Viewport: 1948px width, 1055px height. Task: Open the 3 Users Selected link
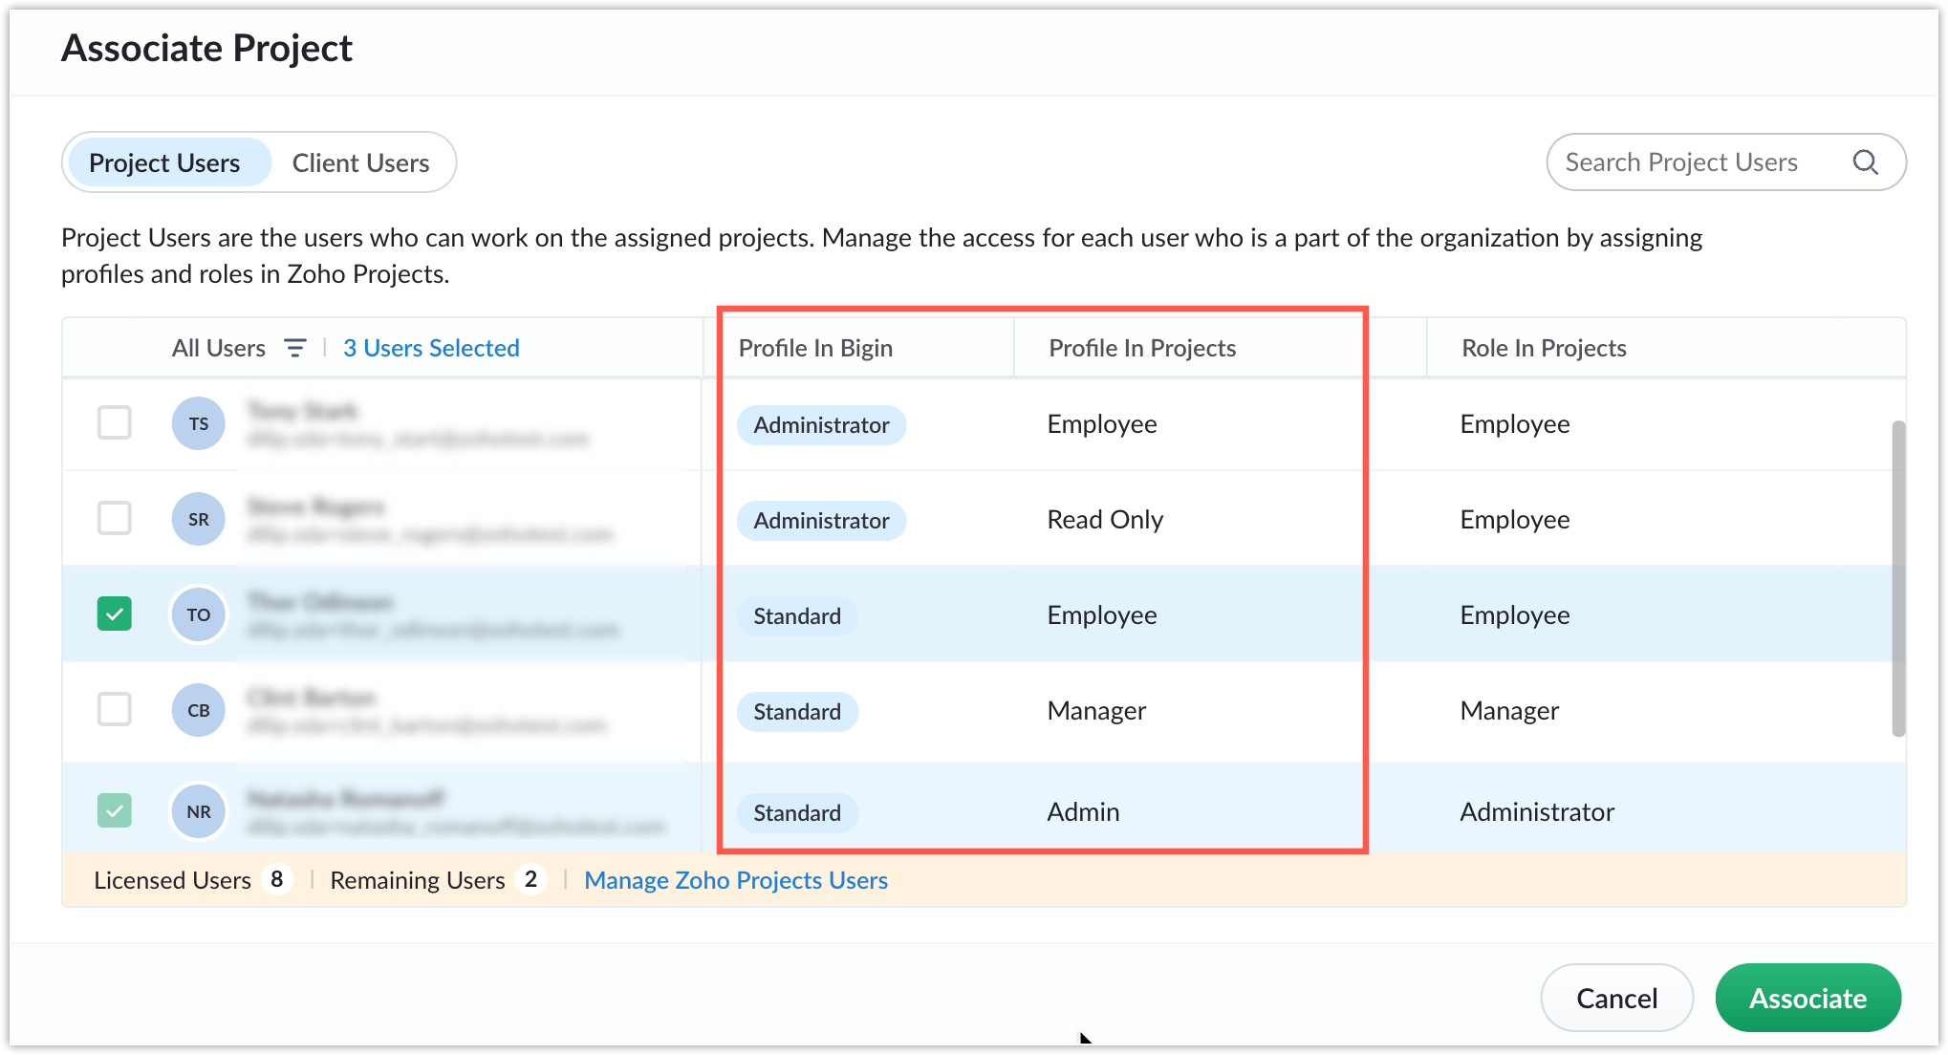click(431, 348)
